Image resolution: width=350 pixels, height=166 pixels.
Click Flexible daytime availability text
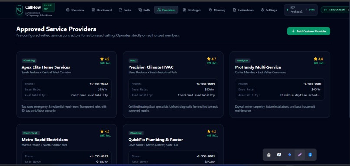click(x=300, y=95)
